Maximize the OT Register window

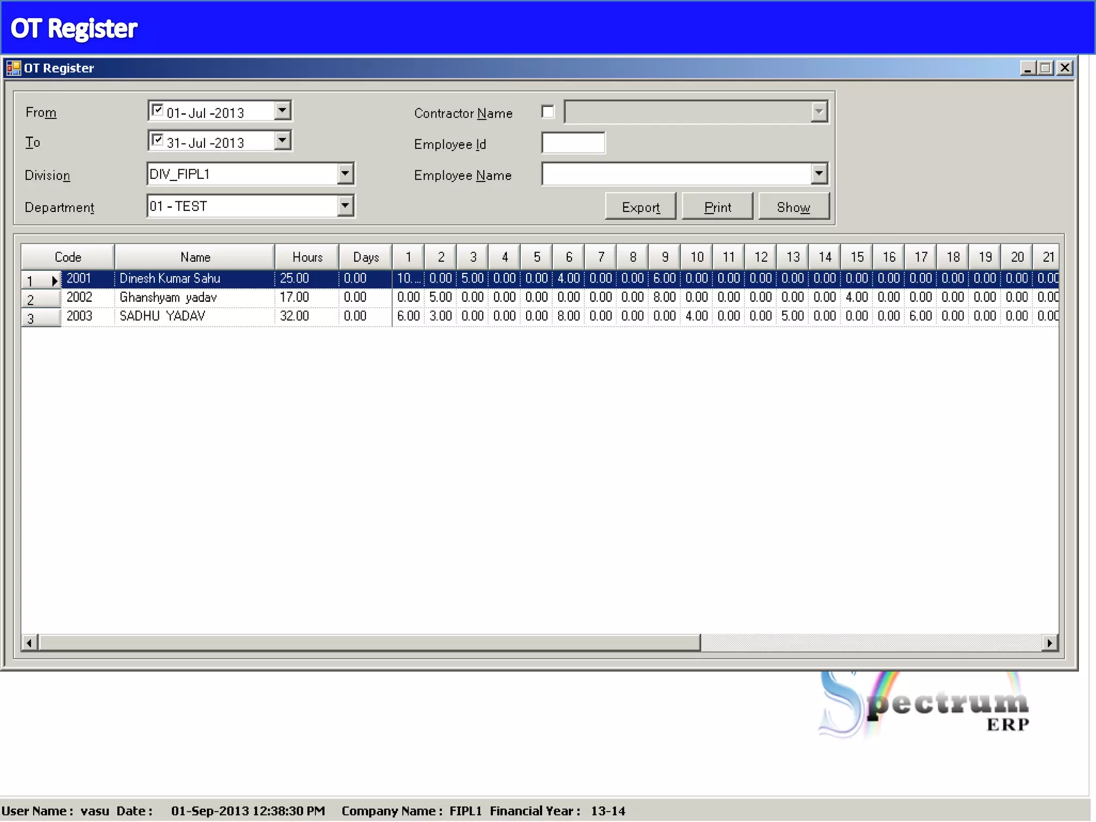pyautogui.click(x=1046, y=68)
